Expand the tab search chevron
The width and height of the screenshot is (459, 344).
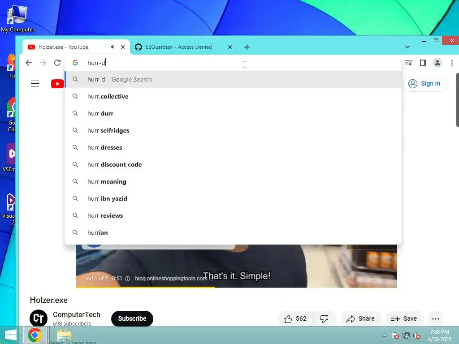pyautogui.click(x=407, y=47)
